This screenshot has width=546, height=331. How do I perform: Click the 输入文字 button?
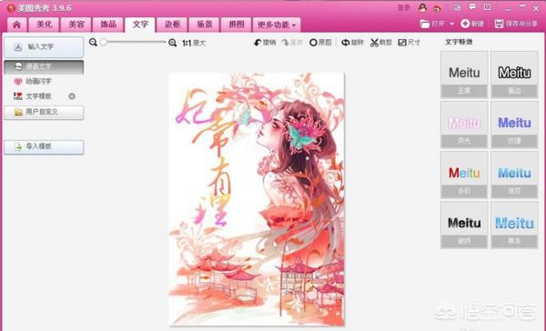coord(44,47)
